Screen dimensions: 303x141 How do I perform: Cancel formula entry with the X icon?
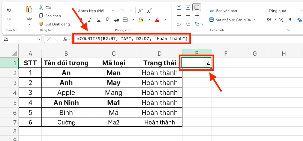[49, 39]
